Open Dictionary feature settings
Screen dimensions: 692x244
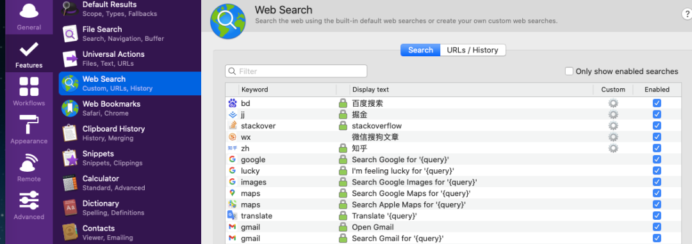pyautogui.click(x=129, y=208)
